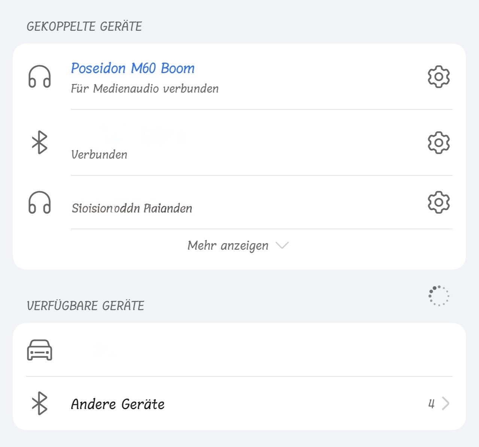Viewport: 479px width, 447px height.
Task: Tap the Bluetooth icon next to Andere Geräte
Action: pyautogui.click(x=39, y=403)
